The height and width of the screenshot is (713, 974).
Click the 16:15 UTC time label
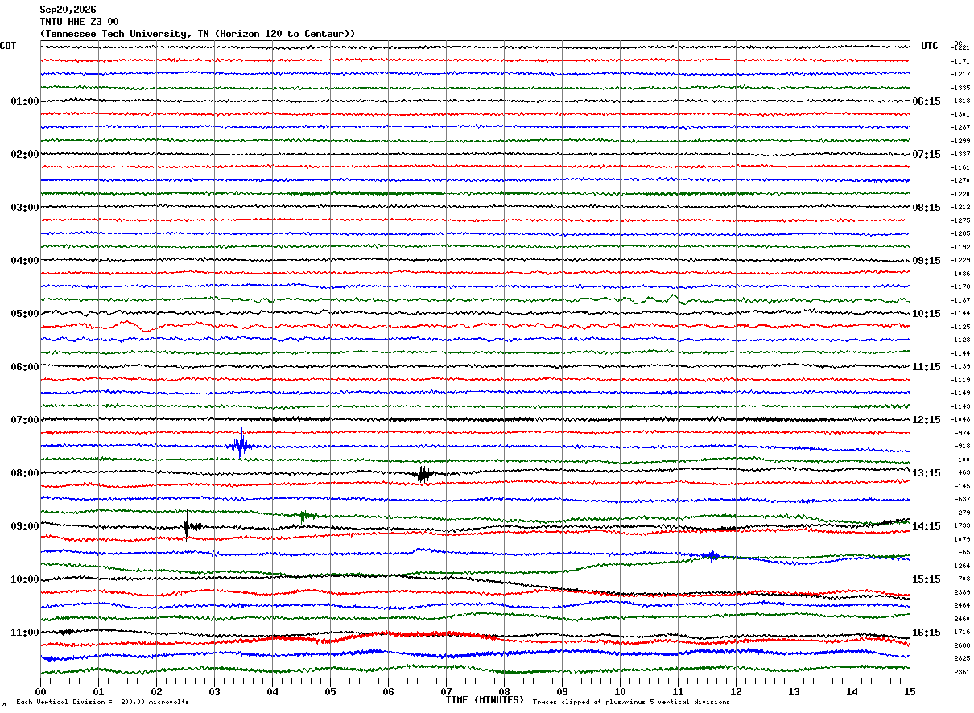927,633
